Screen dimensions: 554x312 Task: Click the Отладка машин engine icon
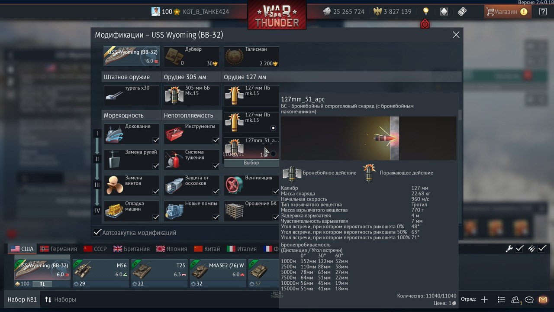pyautogui.click(x=114, y=211)
